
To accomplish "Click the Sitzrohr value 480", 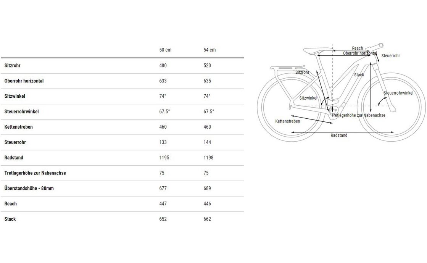I will [x=163, y=66].
